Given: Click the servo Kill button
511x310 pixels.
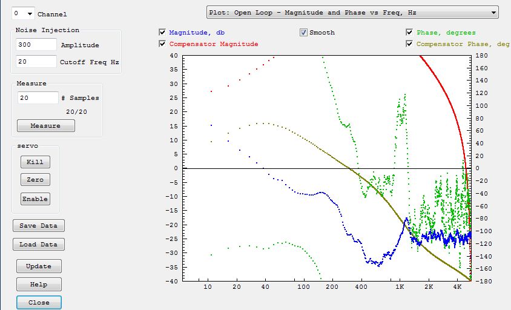Looking at the screenshot, I should (35, 162).
